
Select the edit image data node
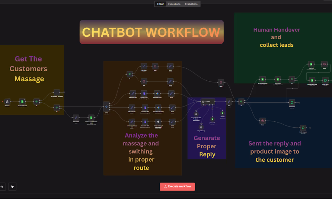click(x=132, y=93)
